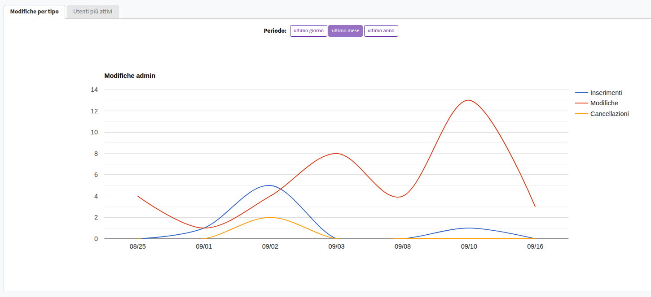
Task: Click the 09/16 x-axis date label
Action: pyautogui.click(x=535, y=247)
